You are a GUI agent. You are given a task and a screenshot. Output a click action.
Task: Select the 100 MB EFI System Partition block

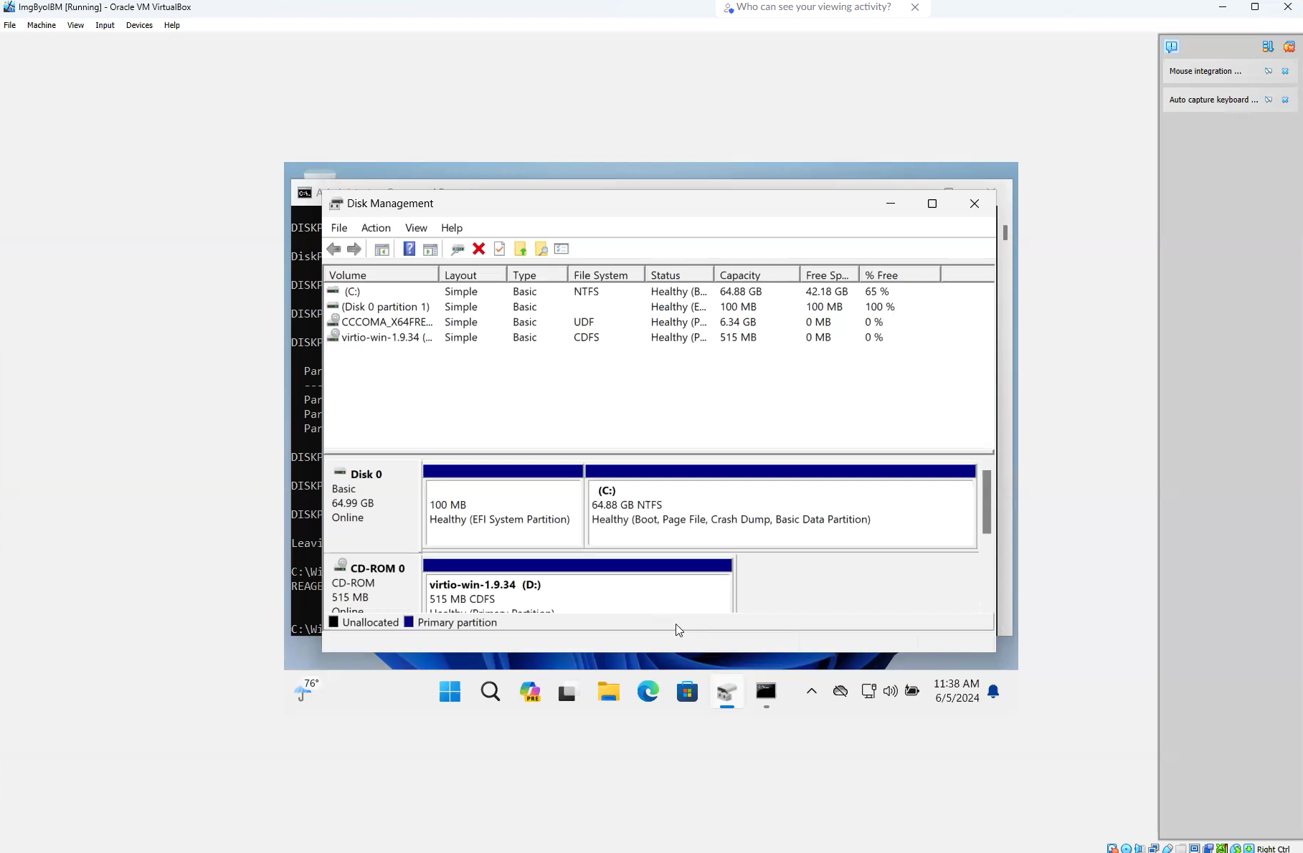[x=503, y=506]
